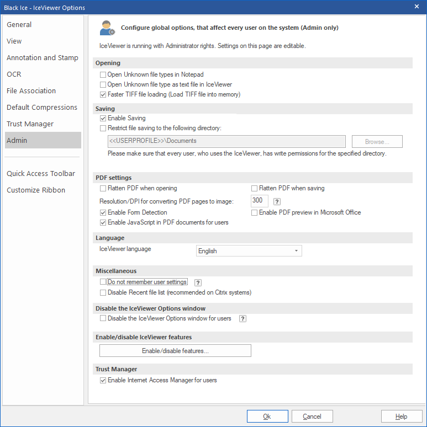Uncheck Enable Internet Access Manager for users
Viewport: 427px width, 427px height.
point(103,381)
